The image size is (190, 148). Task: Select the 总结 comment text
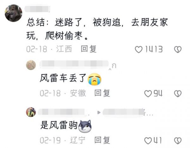click(97, 29)
